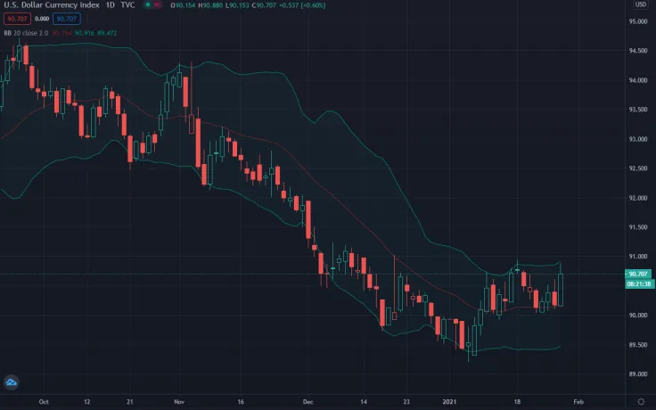Screen dimensions: 656x410
Task: Click the blue buy price 90.707 box
Action: [65, 19]
